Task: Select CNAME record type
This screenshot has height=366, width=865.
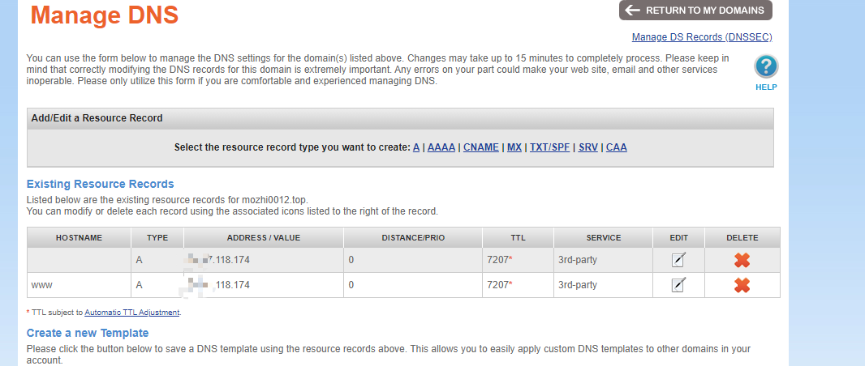Action: (481, 147)
